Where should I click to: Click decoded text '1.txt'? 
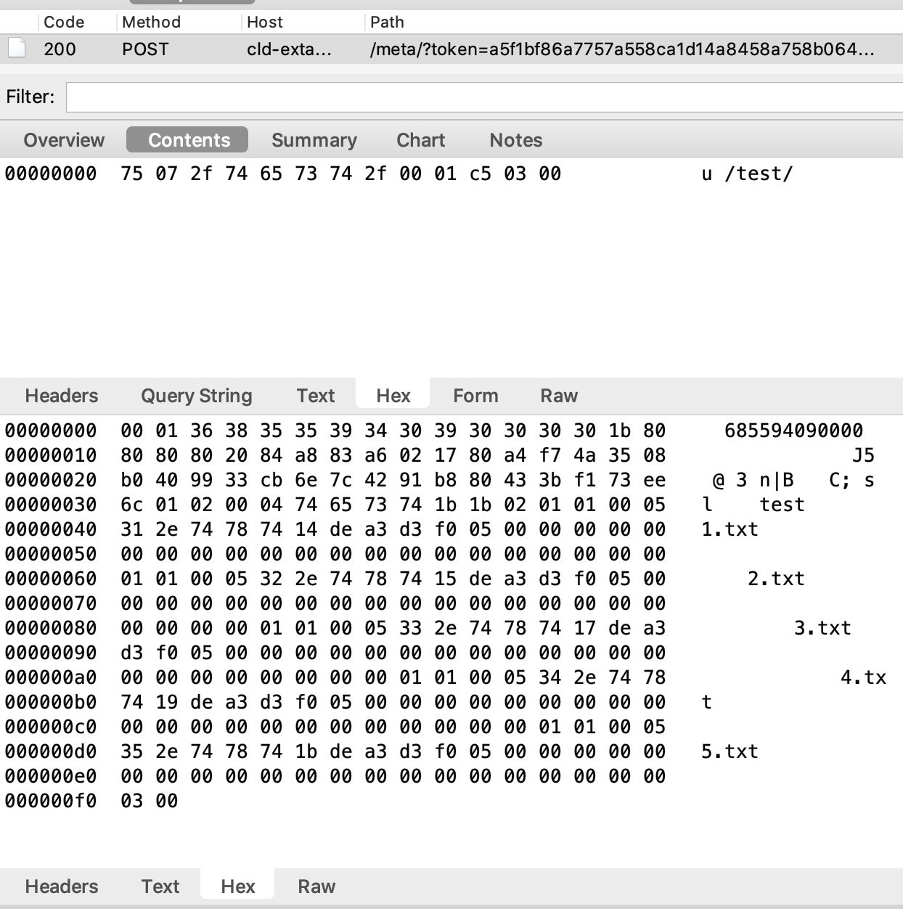click(730, 529)
